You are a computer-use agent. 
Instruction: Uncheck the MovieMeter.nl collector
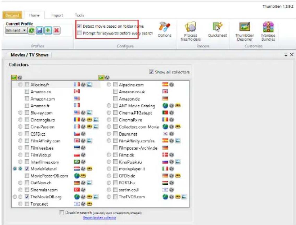click(x=27, y=169)
